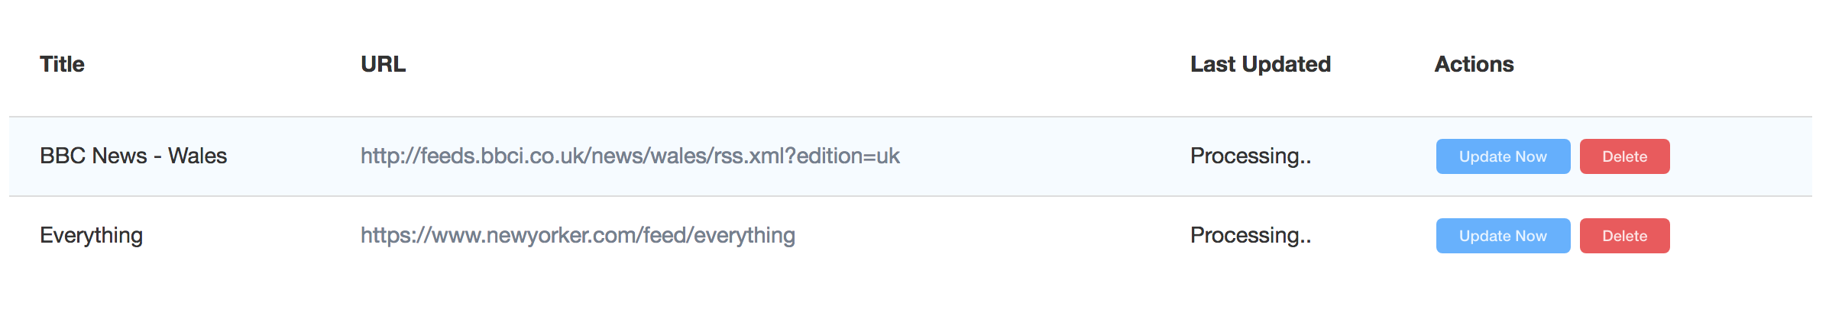Click the Actions column header
The height and width of the screenshot is (322, 1829).
(1474, 64)
